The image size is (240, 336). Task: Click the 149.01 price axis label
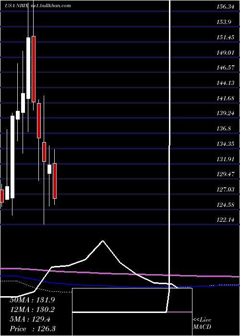[225, 52]
